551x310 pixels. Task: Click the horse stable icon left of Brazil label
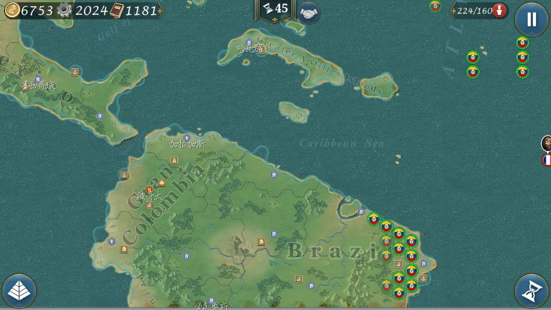pyautogui.click(x=261, y=242)
